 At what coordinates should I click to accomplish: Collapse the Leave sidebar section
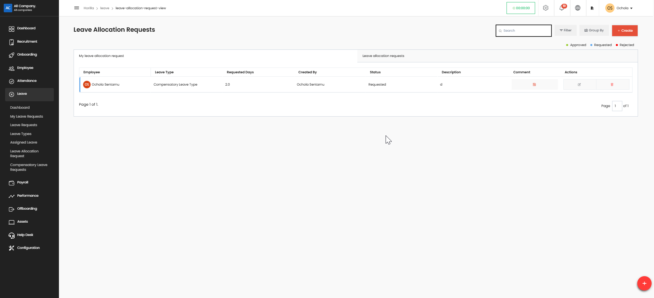tap(29, 94)
